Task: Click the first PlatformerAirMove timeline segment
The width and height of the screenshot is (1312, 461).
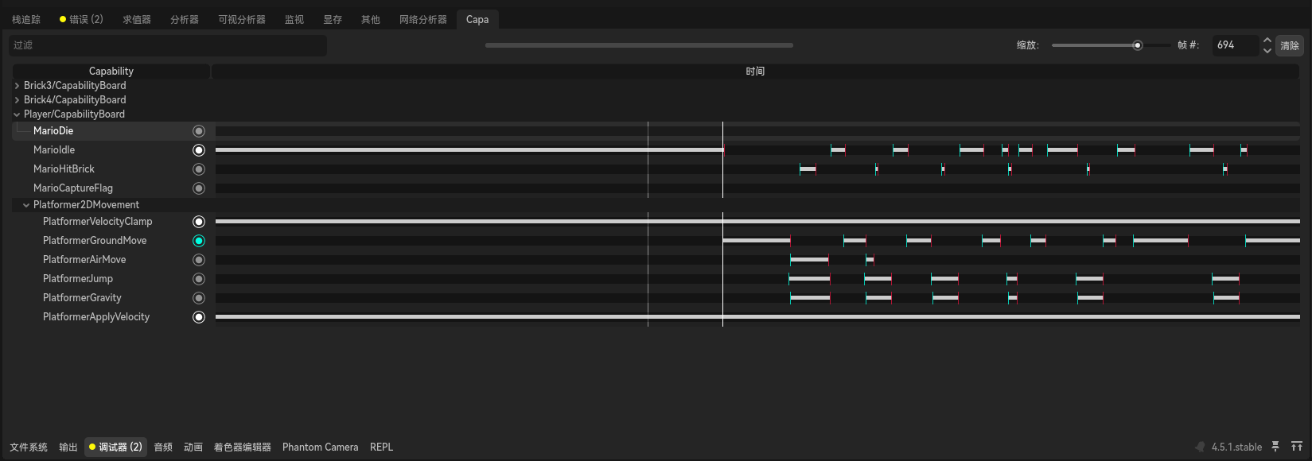Action: [809, 260]
